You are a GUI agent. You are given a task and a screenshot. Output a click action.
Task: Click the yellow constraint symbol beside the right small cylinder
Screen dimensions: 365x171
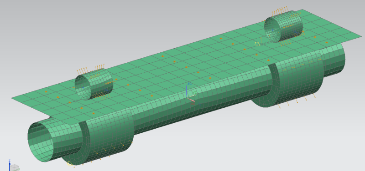(x=257, y=44)
